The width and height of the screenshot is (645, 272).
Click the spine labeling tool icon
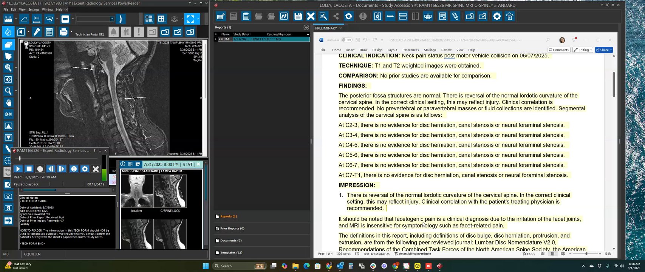pyautogui.click(x=121, y=19)
